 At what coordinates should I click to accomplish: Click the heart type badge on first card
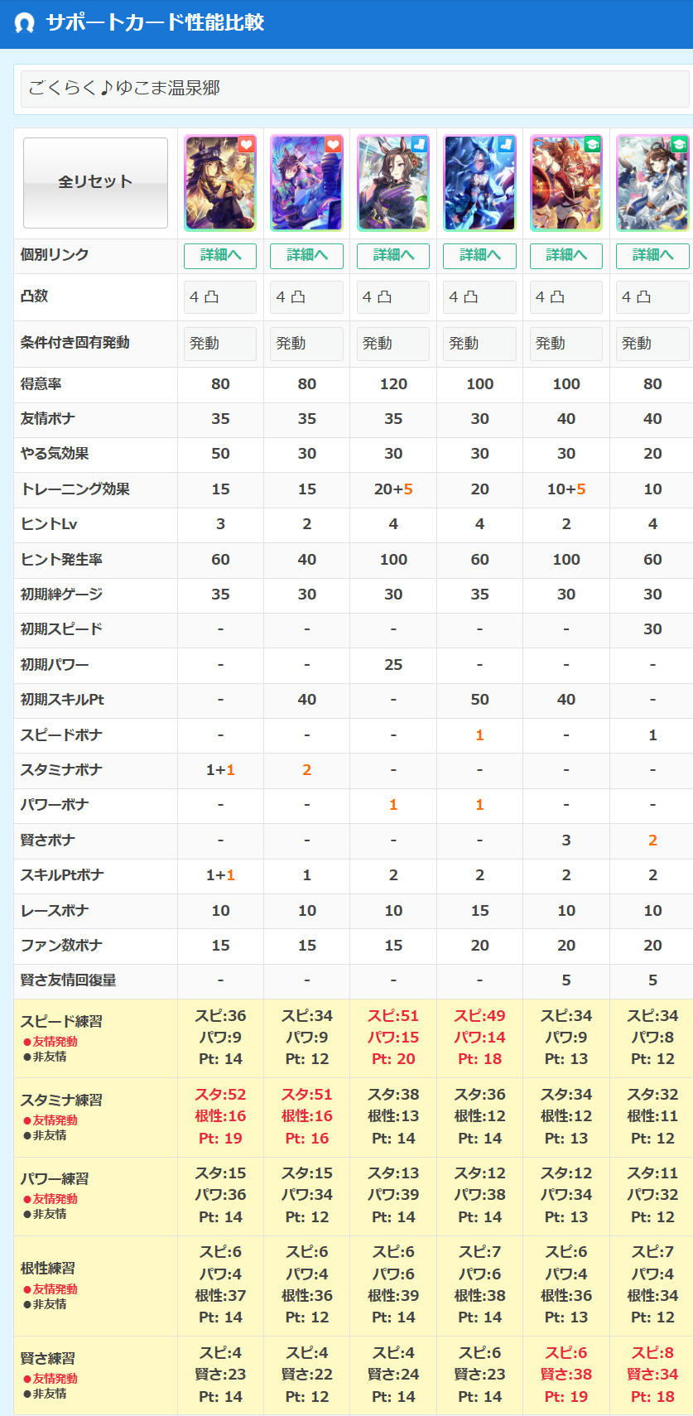(247, 145)
